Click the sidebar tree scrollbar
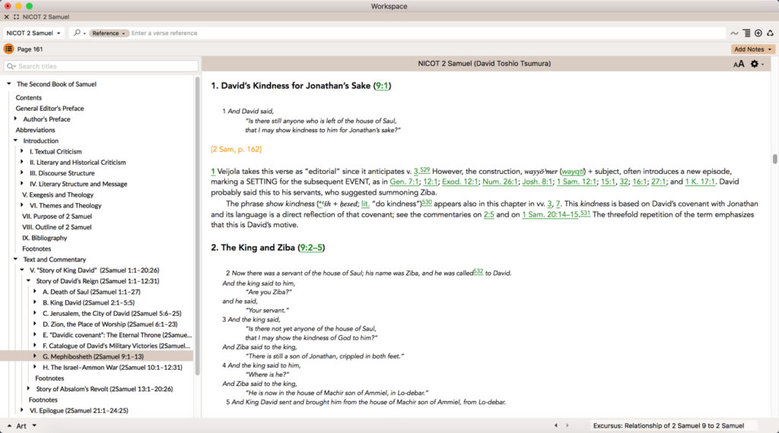 click(197, 226)
